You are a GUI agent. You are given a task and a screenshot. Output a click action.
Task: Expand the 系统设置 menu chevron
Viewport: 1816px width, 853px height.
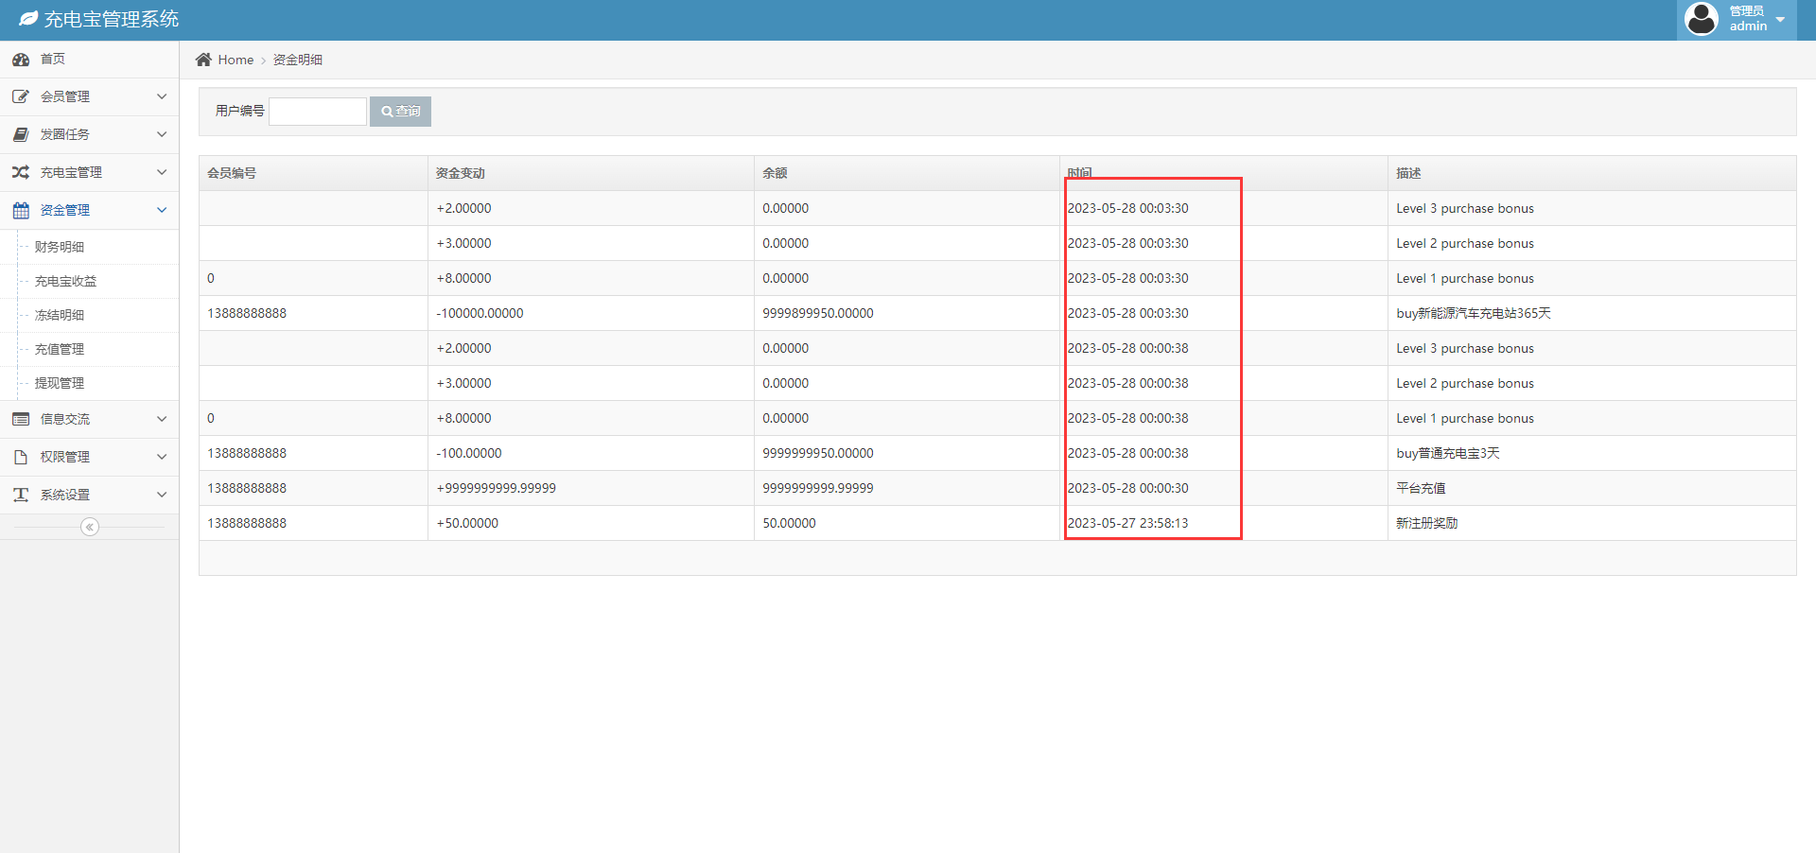click(x=162, y=495)
